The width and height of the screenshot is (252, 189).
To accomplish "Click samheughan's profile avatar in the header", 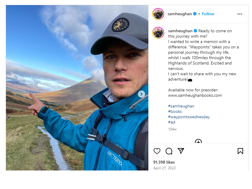I will pyautogui.click(x=158, y=14).
